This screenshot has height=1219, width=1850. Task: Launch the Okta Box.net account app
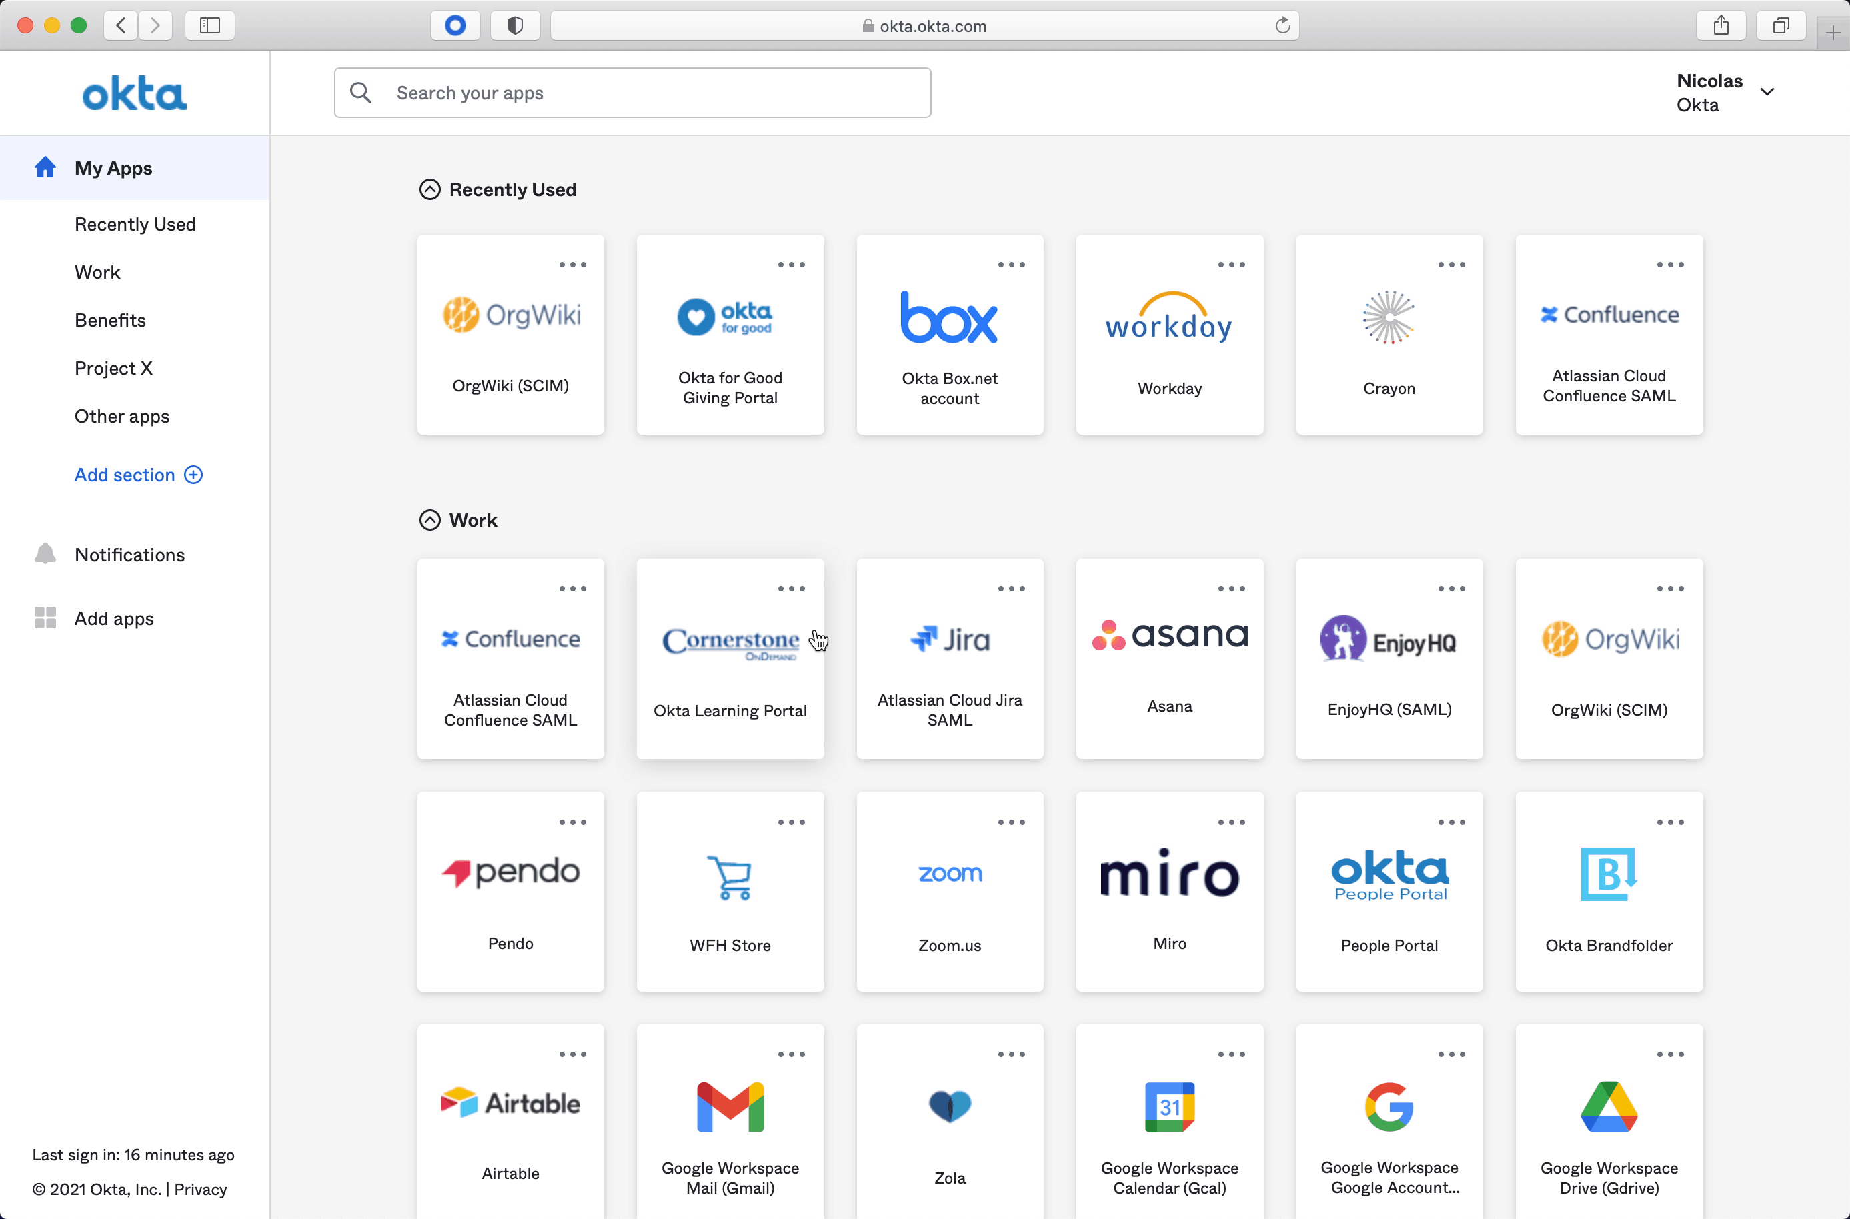pos(949,334)
